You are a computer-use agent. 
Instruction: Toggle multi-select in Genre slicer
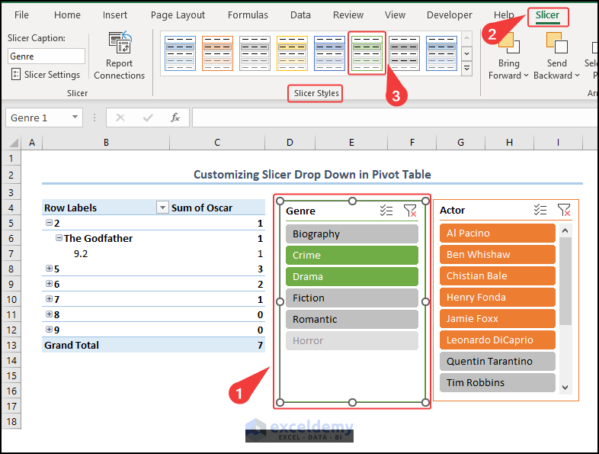[386, 211]
